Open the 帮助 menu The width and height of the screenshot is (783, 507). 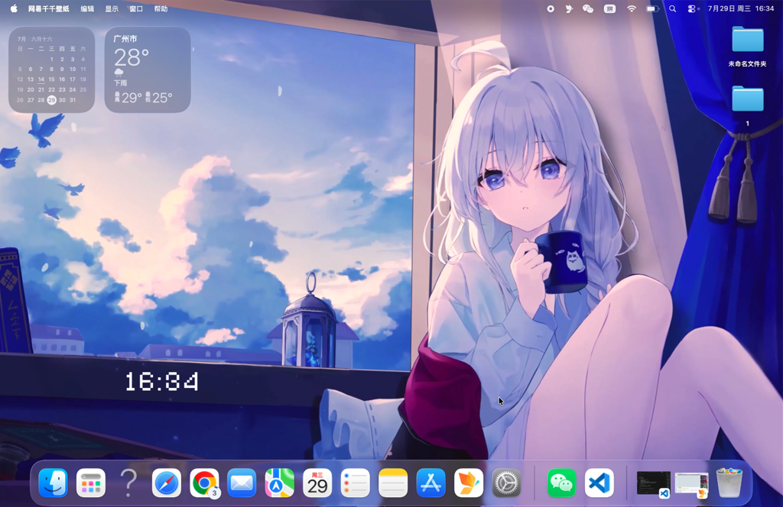161,8
